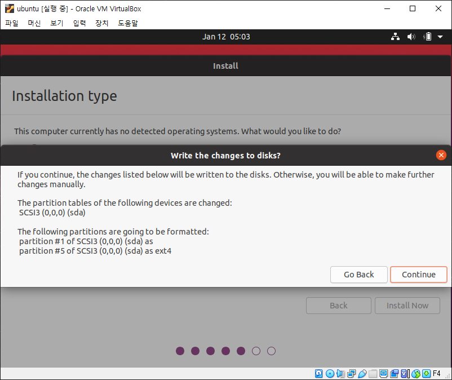
Task: Expand the Ubuntu system menu arrow
Action: [x=440, y=37]
